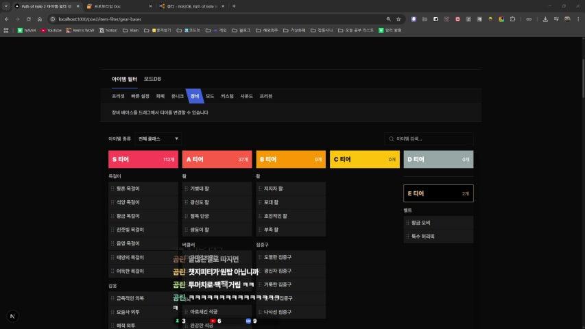585x329 pixels.
Task: Open the 빠른 설정 sub-tab
Action: (x=140, y=96)
